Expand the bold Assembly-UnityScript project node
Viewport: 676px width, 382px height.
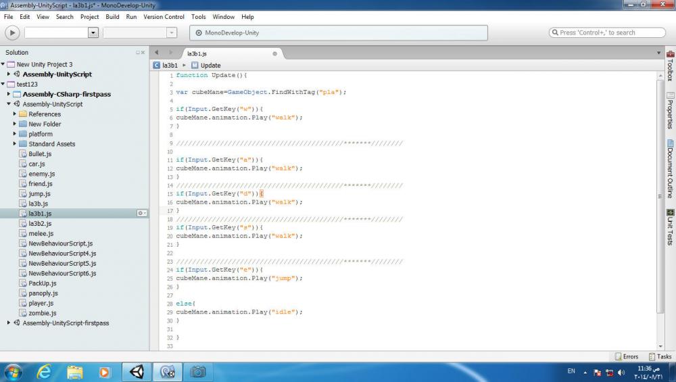pos(9,74)
